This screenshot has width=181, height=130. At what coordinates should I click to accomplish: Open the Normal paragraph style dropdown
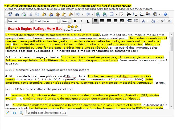coord(20,21)
